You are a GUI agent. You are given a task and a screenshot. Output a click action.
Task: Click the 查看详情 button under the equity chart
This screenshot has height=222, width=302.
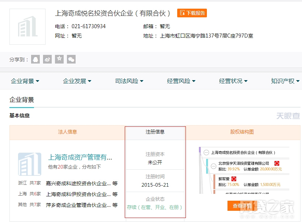(242, 206)
